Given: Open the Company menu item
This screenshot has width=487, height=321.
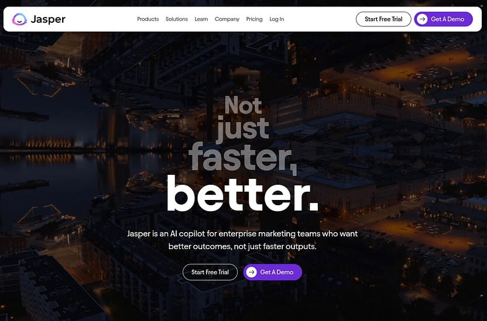Looking at the screenshot, I should point(227,19).
